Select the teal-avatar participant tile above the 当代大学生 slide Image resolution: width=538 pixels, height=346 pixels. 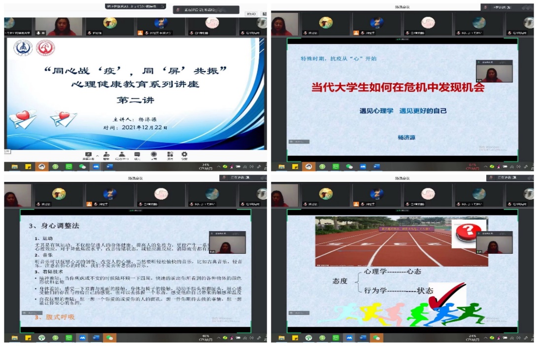(x=479, y=23)
